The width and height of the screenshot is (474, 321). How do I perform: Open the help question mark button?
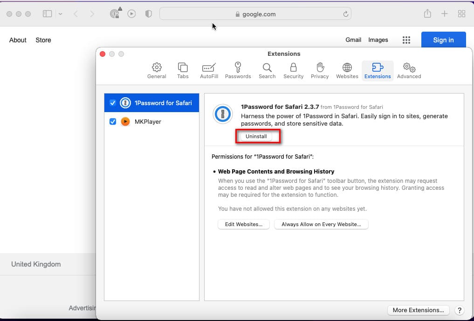459,310
